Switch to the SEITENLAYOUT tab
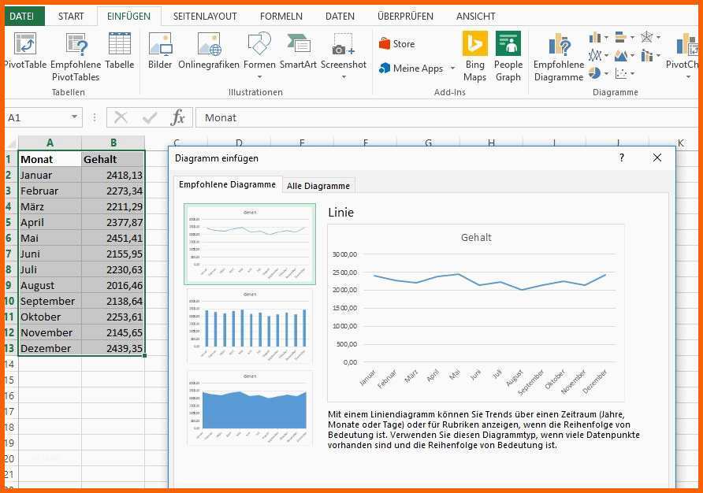This screenshot has height=493, width=703. [x=205, y=17]
